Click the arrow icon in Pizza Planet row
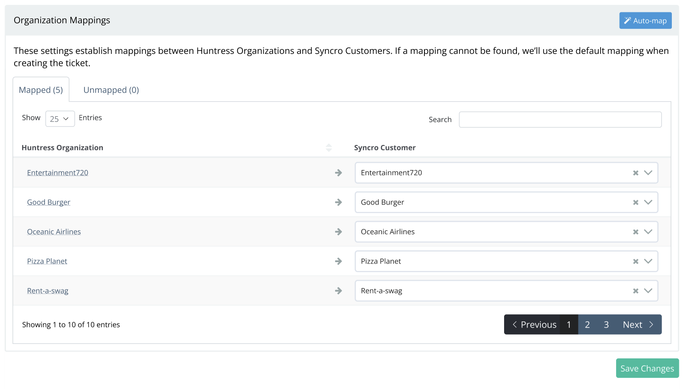 (339, 262)
